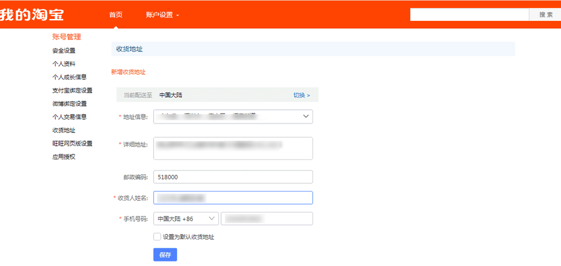Click the 我的淘宝 logo

coord(32,14)
